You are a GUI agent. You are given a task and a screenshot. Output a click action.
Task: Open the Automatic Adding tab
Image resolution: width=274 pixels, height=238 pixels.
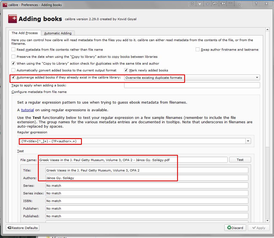(58, 33)
